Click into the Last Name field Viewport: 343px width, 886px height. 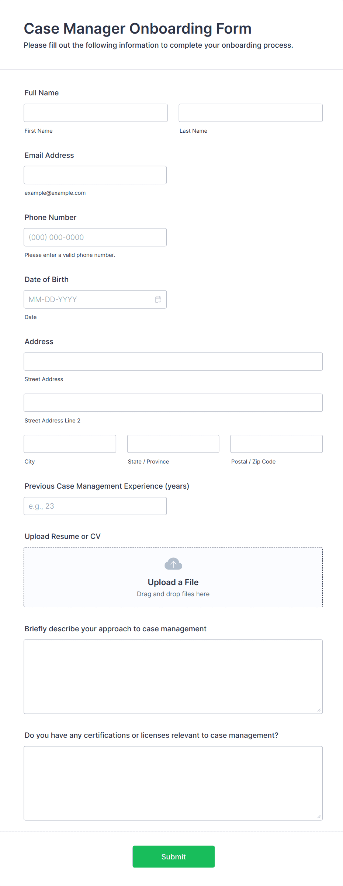[250, 113]
